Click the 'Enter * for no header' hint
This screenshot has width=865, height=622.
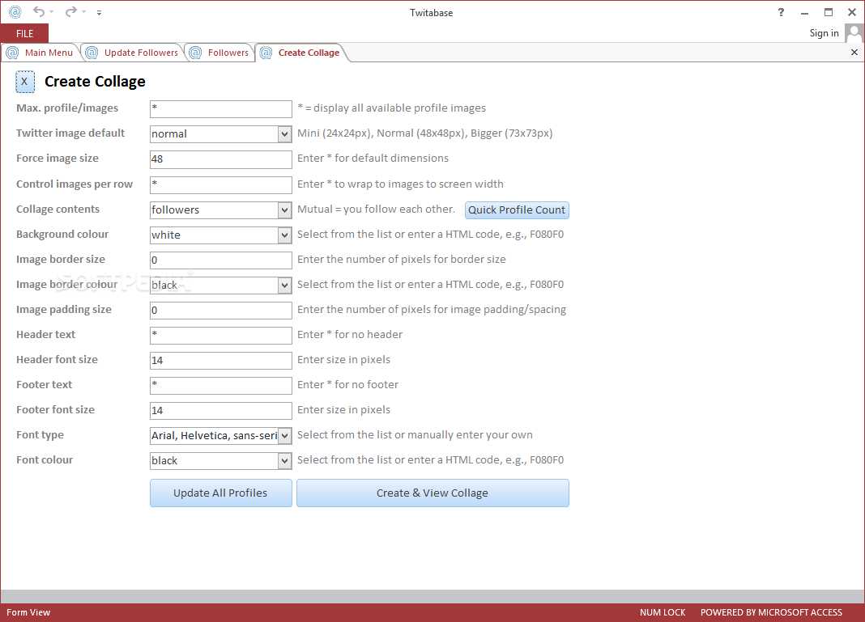pos(350,334)
